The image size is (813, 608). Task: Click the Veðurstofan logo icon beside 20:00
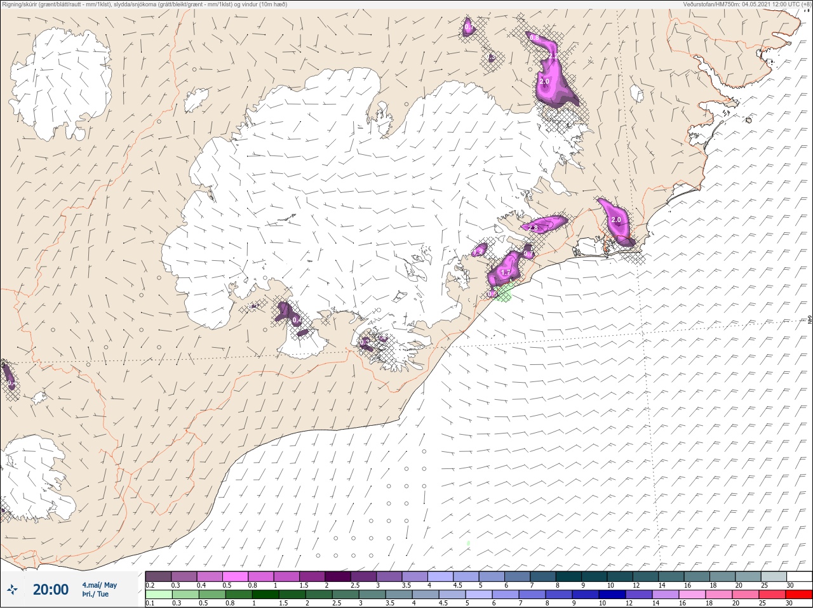tap(12, 590)
